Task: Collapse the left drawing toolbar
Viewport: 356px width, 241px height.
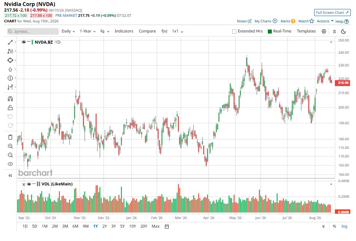Action: pyautogui.click(x=10, y=176)
